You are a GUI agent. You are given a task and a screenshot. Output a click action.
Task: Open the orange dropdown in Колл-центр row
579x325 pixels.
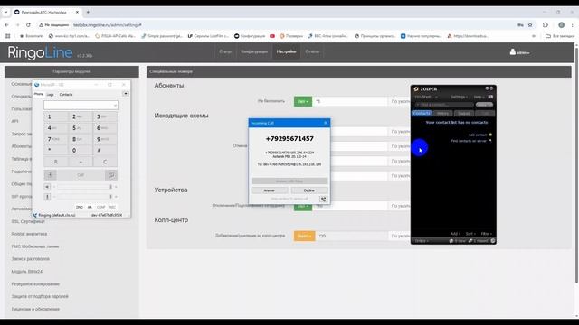[x=304, y=236]
